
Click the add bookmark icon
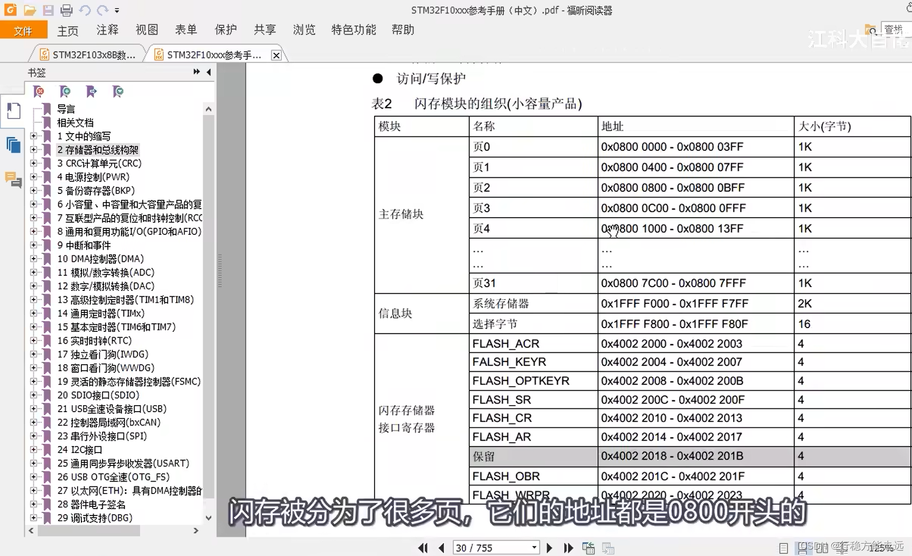coord(65,92)
